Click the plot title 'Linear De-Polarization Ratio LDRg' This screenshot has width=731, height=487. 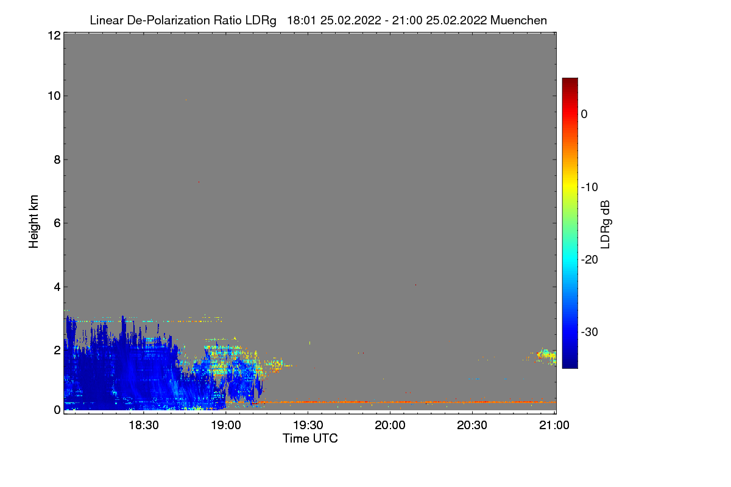pyautogui.click(x=183, y=21)
